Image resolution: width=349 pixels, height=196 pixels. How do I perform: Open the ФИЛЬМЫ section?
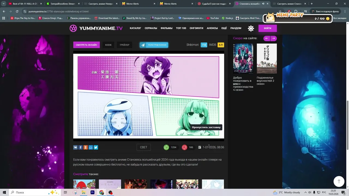pos(167,28)
